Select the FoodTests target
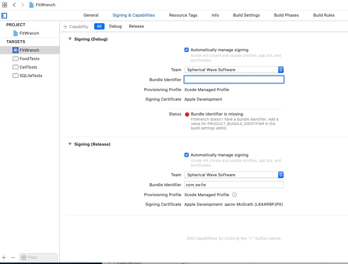This screenshot has width=348, height=264. [x=30, y=59]
